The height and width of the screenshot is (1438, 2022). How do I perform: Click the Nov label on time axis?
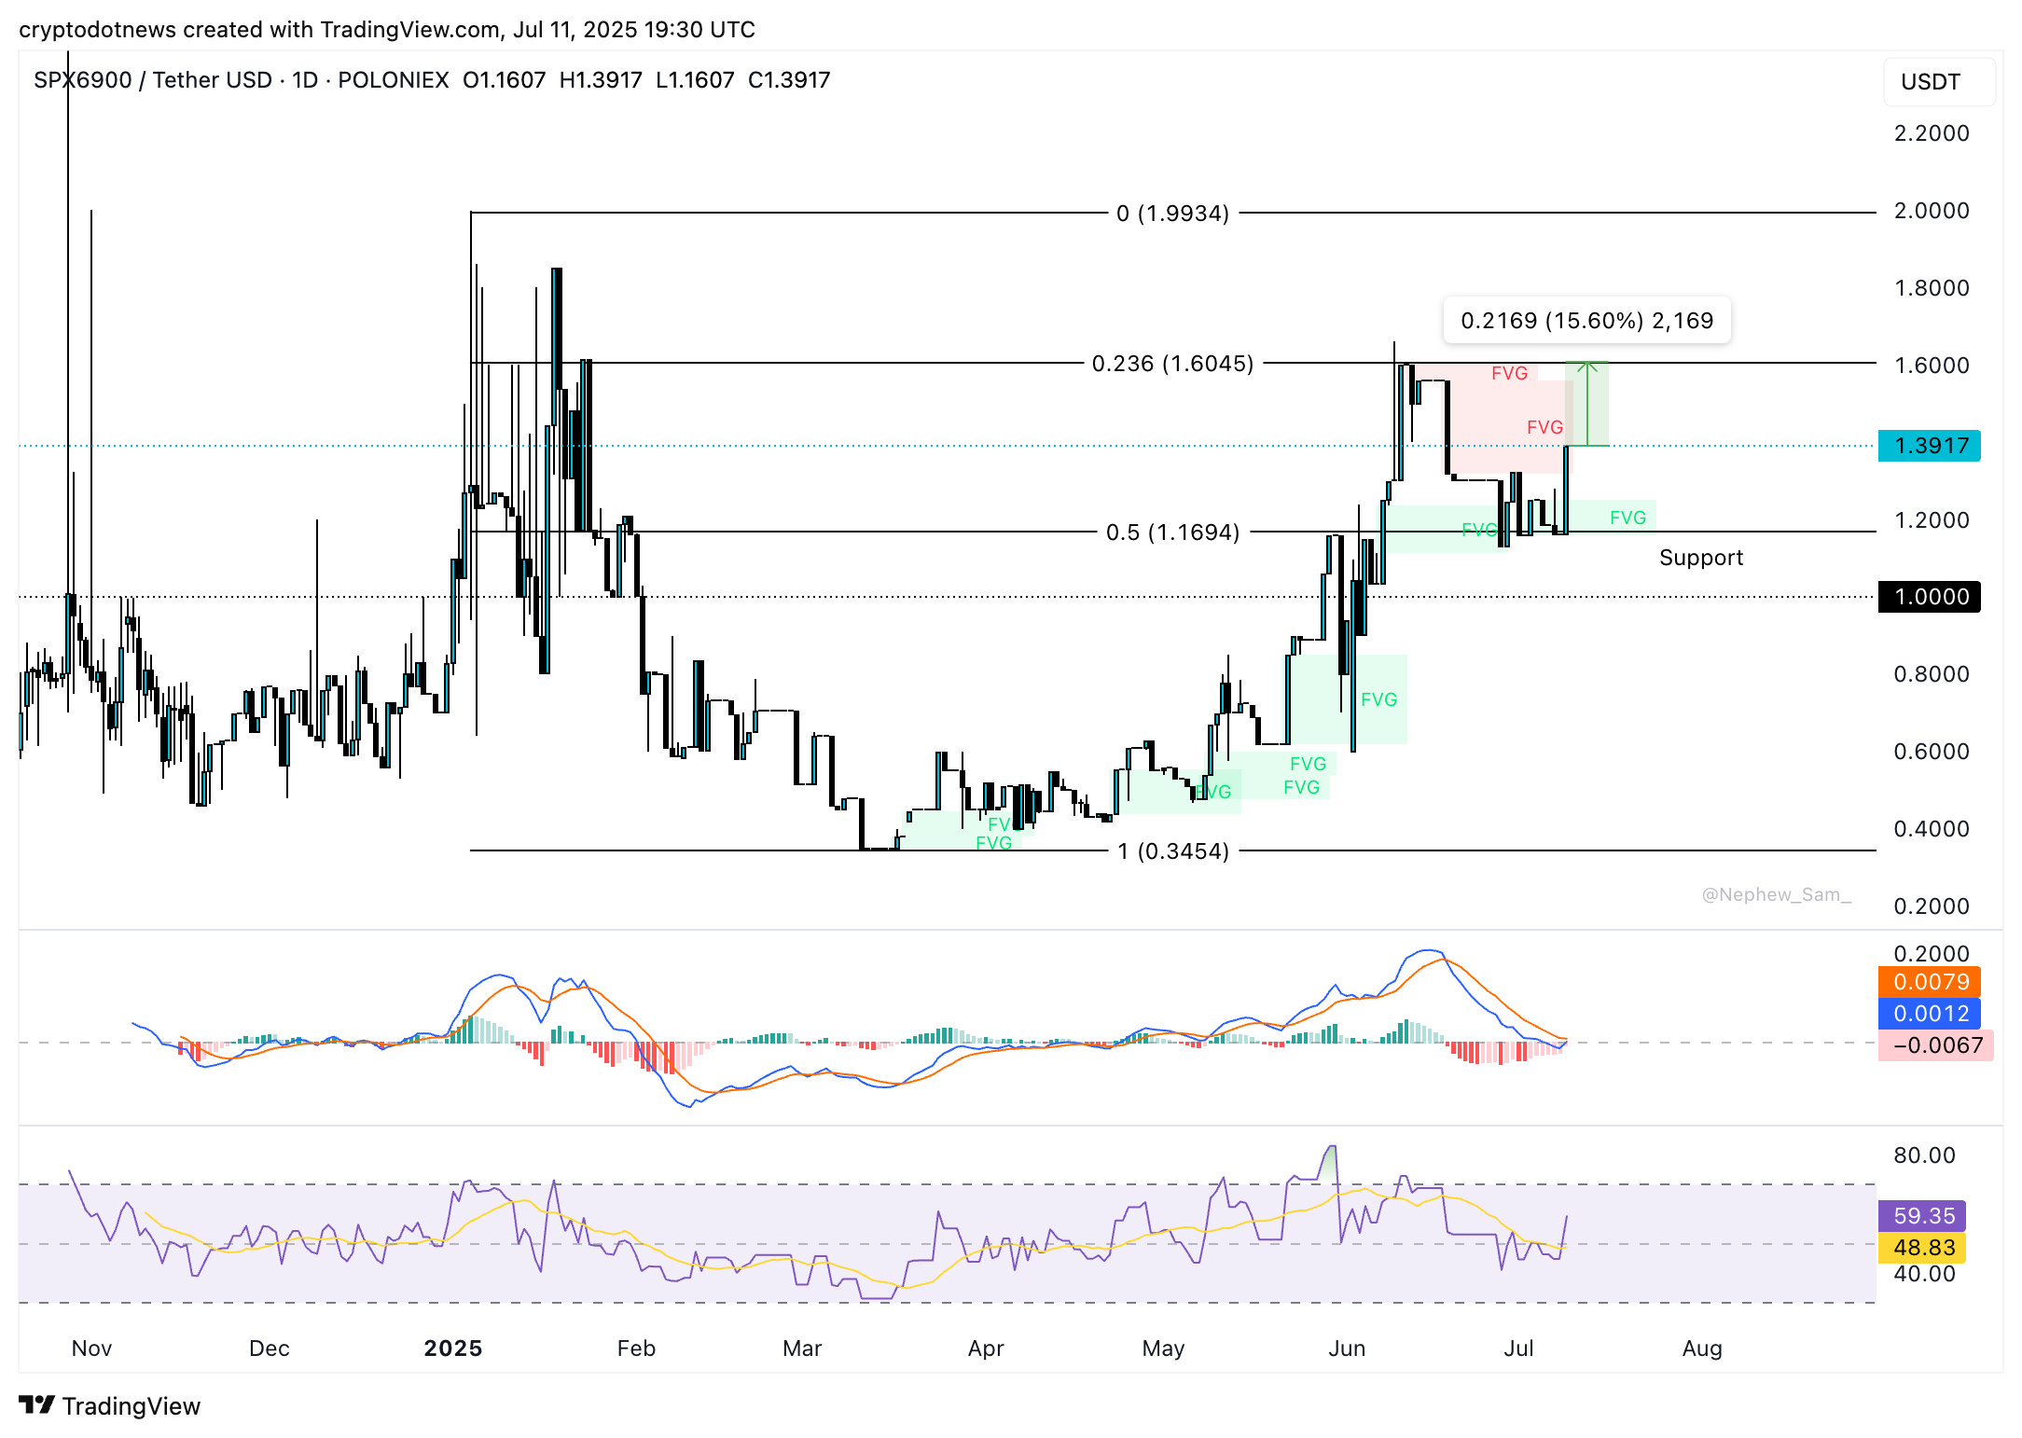[x=91, y=1348]
